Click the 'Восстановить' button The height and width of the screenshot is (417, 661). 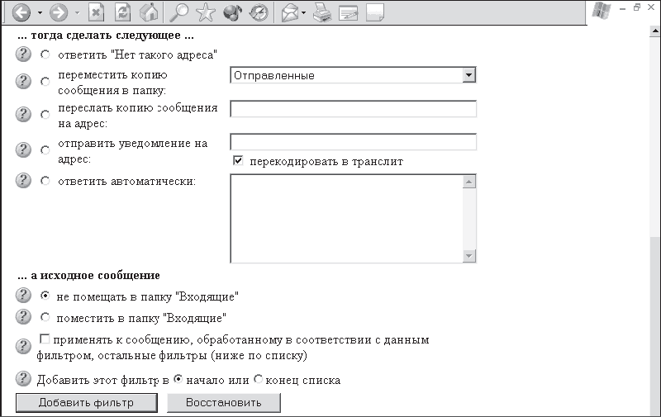(224, 403)
